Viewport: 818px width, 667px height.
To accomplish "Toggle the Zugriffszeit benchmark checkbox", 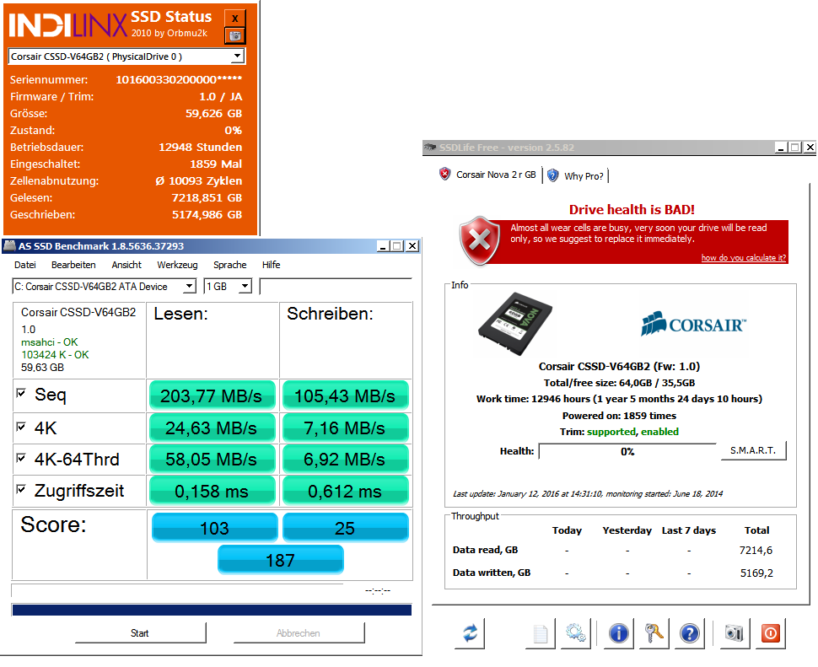I will [x=21, y=489].
